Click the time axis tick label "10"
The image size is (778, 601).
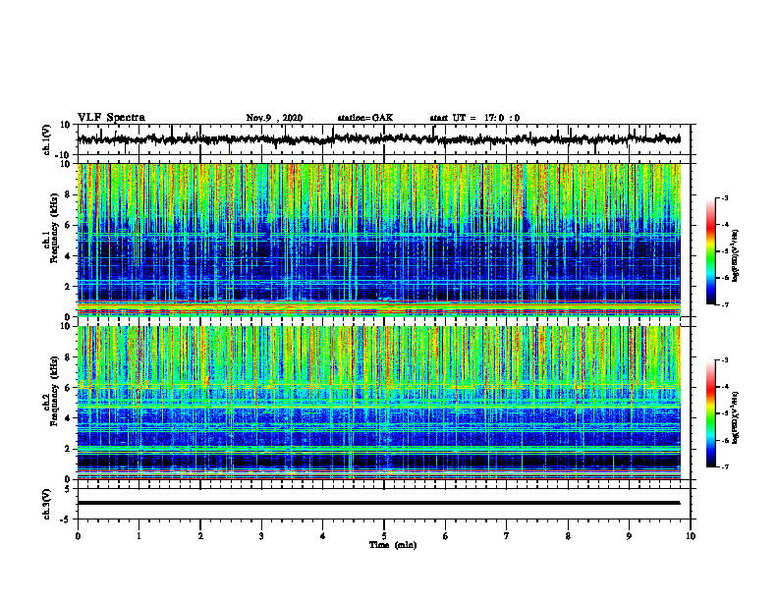691,536
